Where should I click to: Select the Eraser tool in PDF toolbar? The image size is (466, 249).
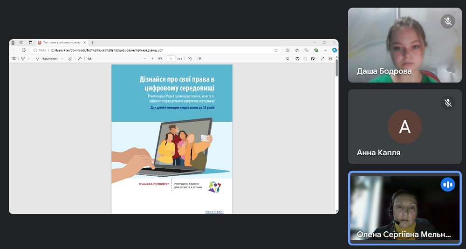(70, 59)
